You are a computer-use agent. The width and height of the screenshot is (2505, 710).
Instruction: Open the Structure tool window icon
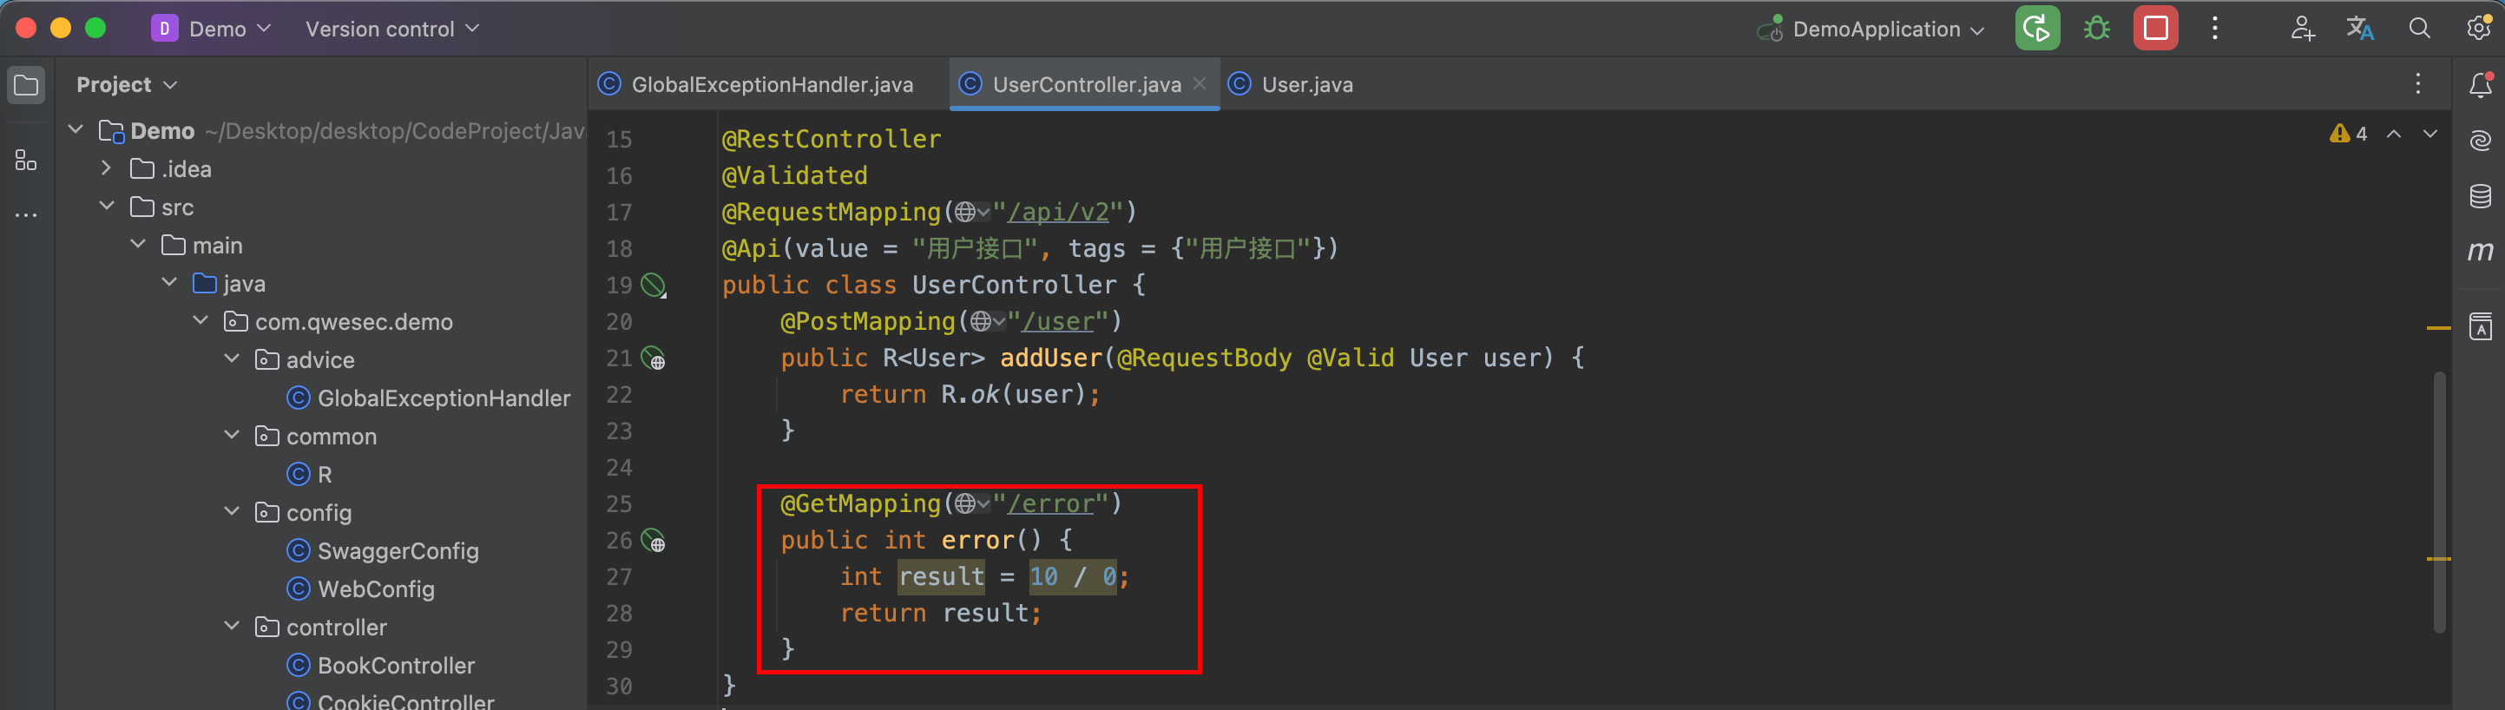[26, 161]
